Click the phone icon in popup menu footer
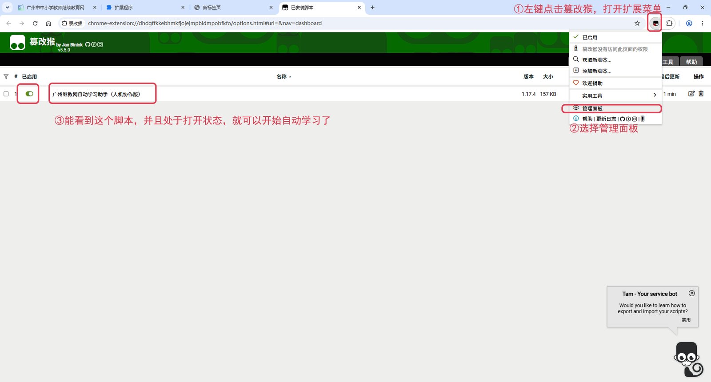Image resolution: width=711 pixels, height=382 pixels. coord(642,119)
